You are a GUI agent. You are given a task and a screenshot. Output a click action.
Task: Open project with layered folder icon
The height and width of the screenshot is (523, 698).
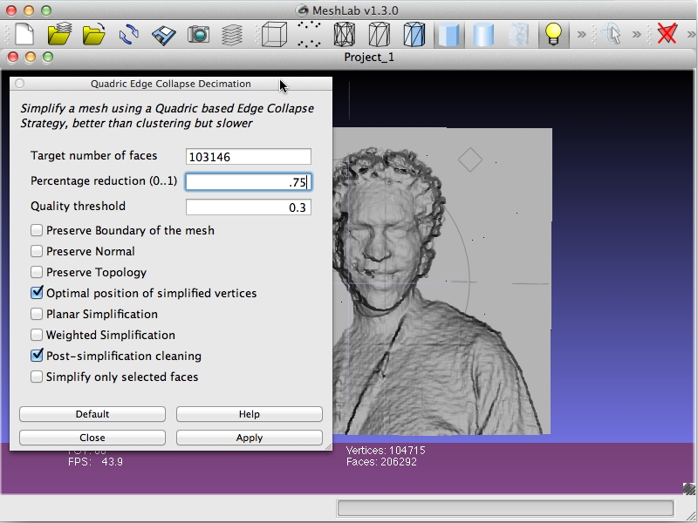(59, 34)
